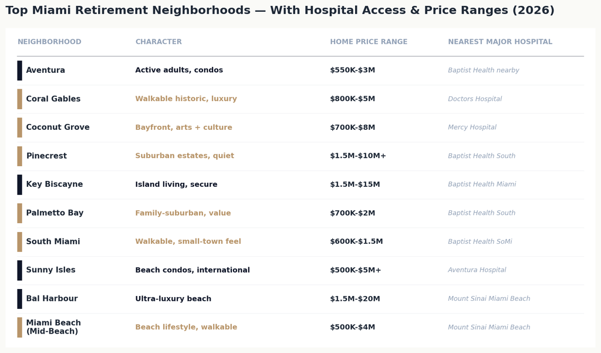Select the HOME PRICE RANGE column header
This screenshot has height=353, width=601.
[369, 42]
